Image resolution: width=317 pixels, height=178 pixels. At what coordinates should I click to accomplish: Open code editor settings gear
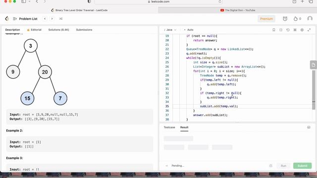point(302,30)
